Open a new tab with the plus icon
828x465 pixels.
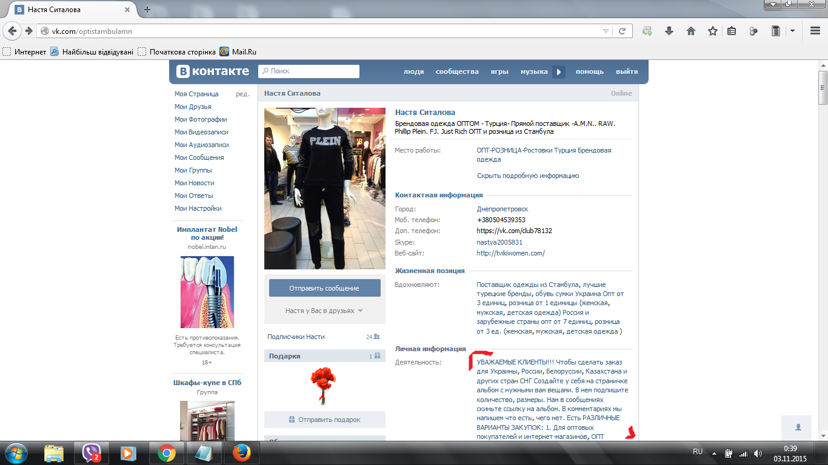pos(147,10)
